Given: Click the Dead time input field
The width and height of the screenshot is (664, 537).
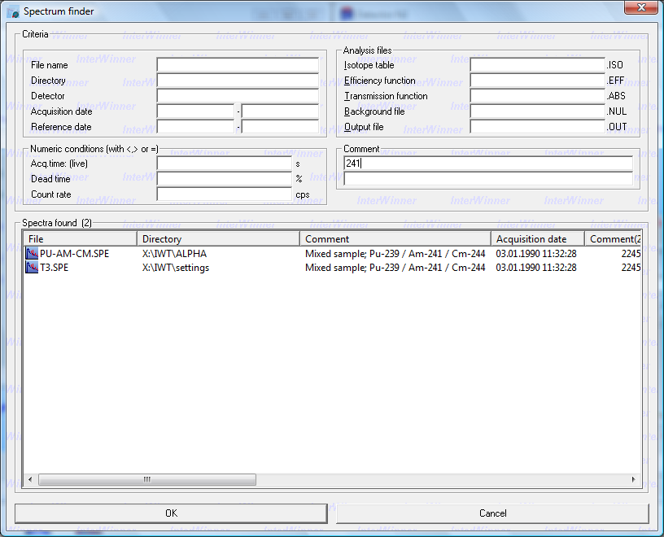Looking at the screenshot, I should tap(224, 179).
